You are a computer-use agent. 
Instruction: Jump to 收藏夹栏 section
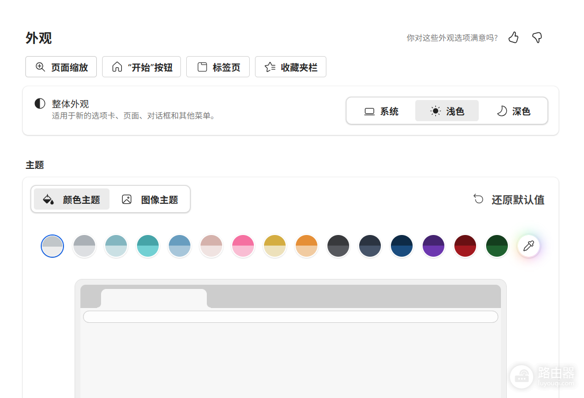(290, 67)
